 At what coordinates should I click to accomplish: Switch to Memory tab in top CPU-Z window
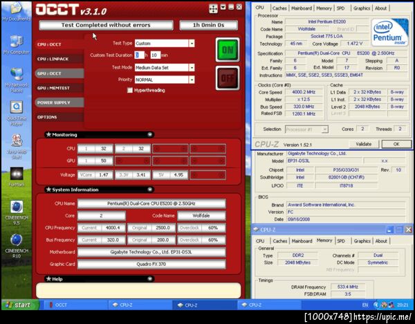coord(324,8)
